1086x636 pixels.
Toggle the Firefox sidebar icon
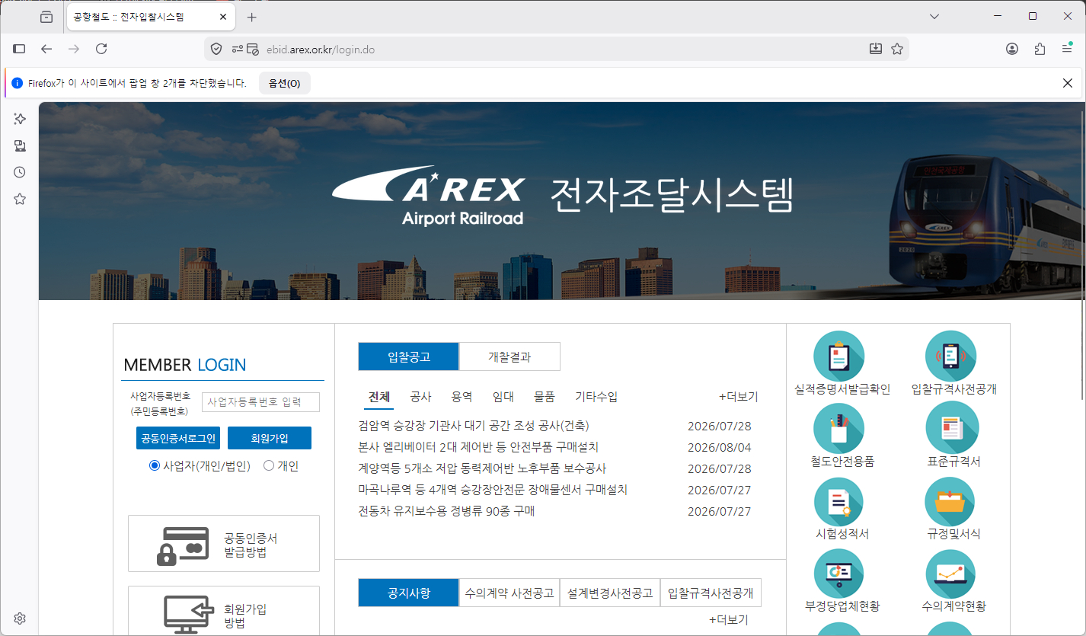(x=20, y=49)
